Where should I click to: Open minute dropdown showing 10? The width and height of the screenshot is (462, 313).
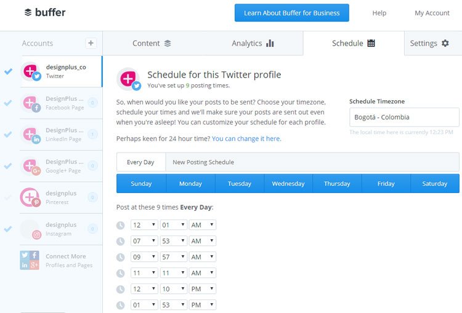point(174,289)
